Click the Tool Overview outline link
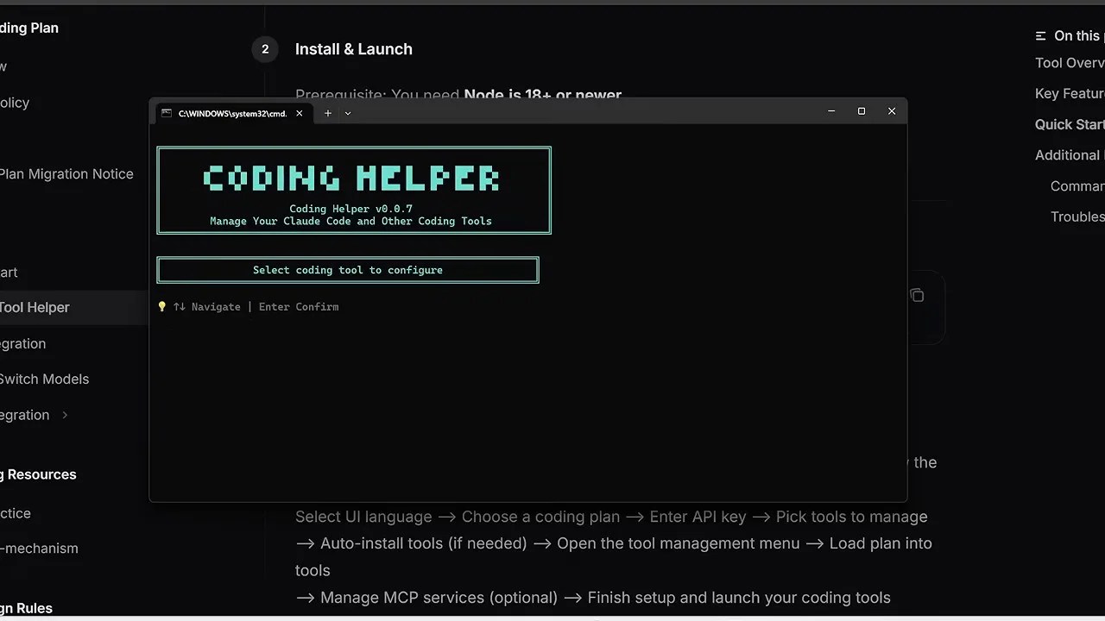The width and height of the screenshot is (1105, 621). (x=1070, y=62)
